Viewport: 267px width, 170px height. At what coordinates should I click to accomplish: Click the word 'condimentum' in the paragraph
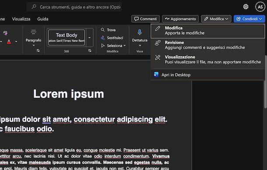[136, 156]
